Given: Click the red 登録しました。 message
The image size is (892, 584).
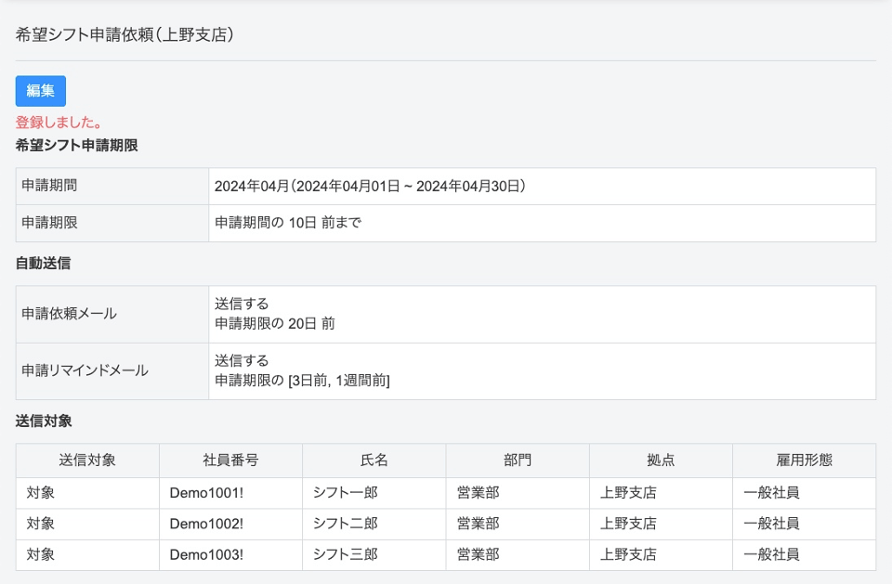Looking at the screenshot, I should click(59, 123).
